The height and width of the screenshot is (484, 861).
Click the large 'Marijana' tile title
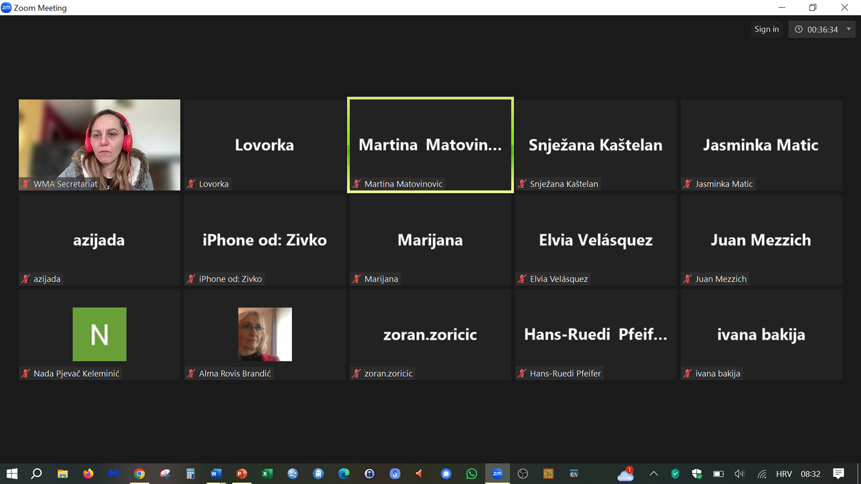click(430, 240)
